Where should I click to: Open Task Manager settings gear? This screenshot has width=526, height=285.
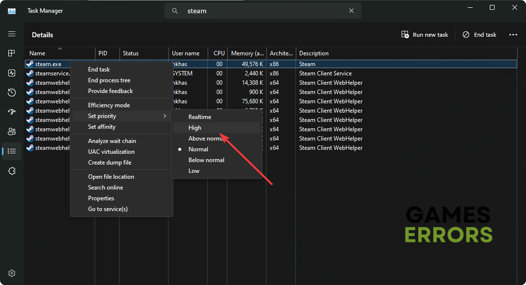pos(12,273)
